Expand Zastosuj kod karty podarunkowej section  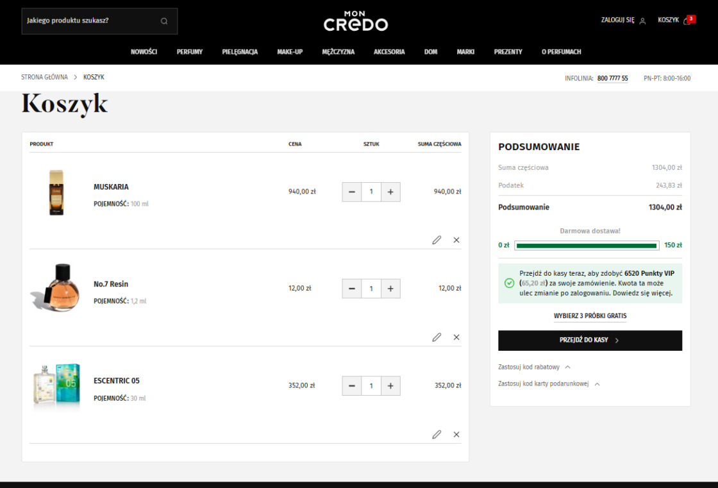tap(549, 384)
